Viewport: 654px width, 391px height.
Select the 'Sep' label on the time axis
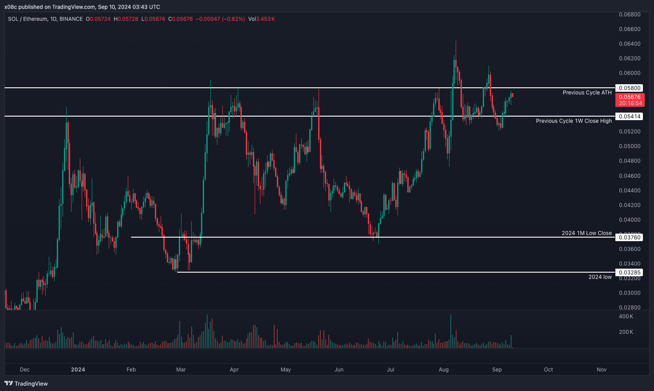coord(496,370)
